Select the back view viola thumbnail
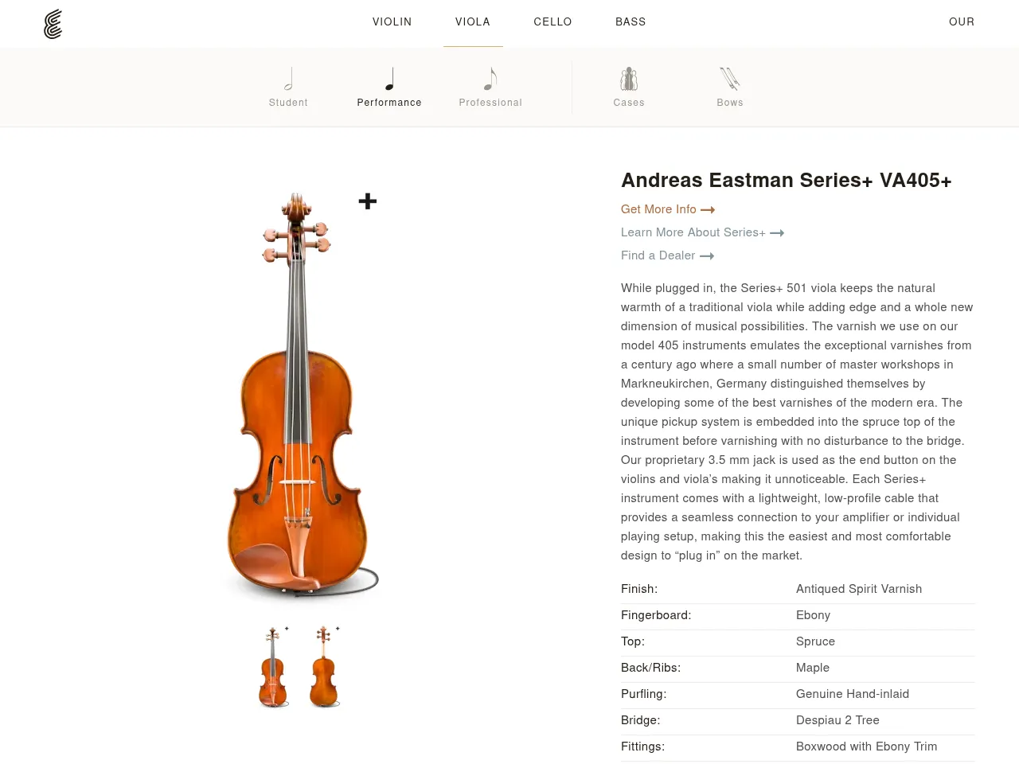Viewport: 1019px width, 764px height. (324, 667)
